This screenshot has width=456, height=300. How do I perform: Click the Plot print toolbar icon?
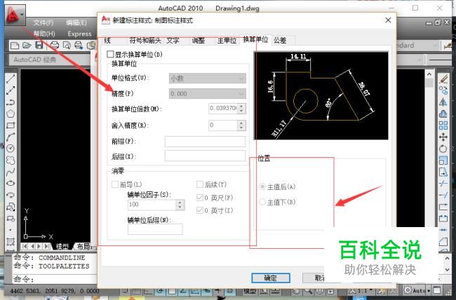coord(55,46)
